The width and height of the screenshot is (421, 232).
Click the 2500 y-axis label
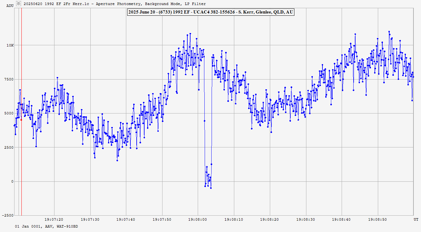tap(9, 147)
